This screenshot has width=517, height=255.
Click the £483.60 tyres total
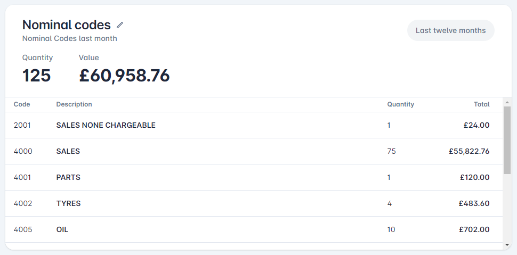pyautogui.click(x=474, y=203)
